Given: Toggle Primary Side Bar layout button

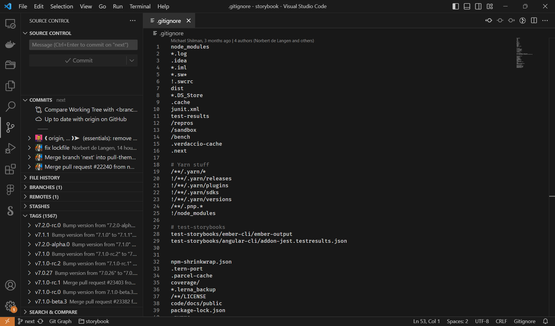Looking at the screenshot, I should point(456,6).
